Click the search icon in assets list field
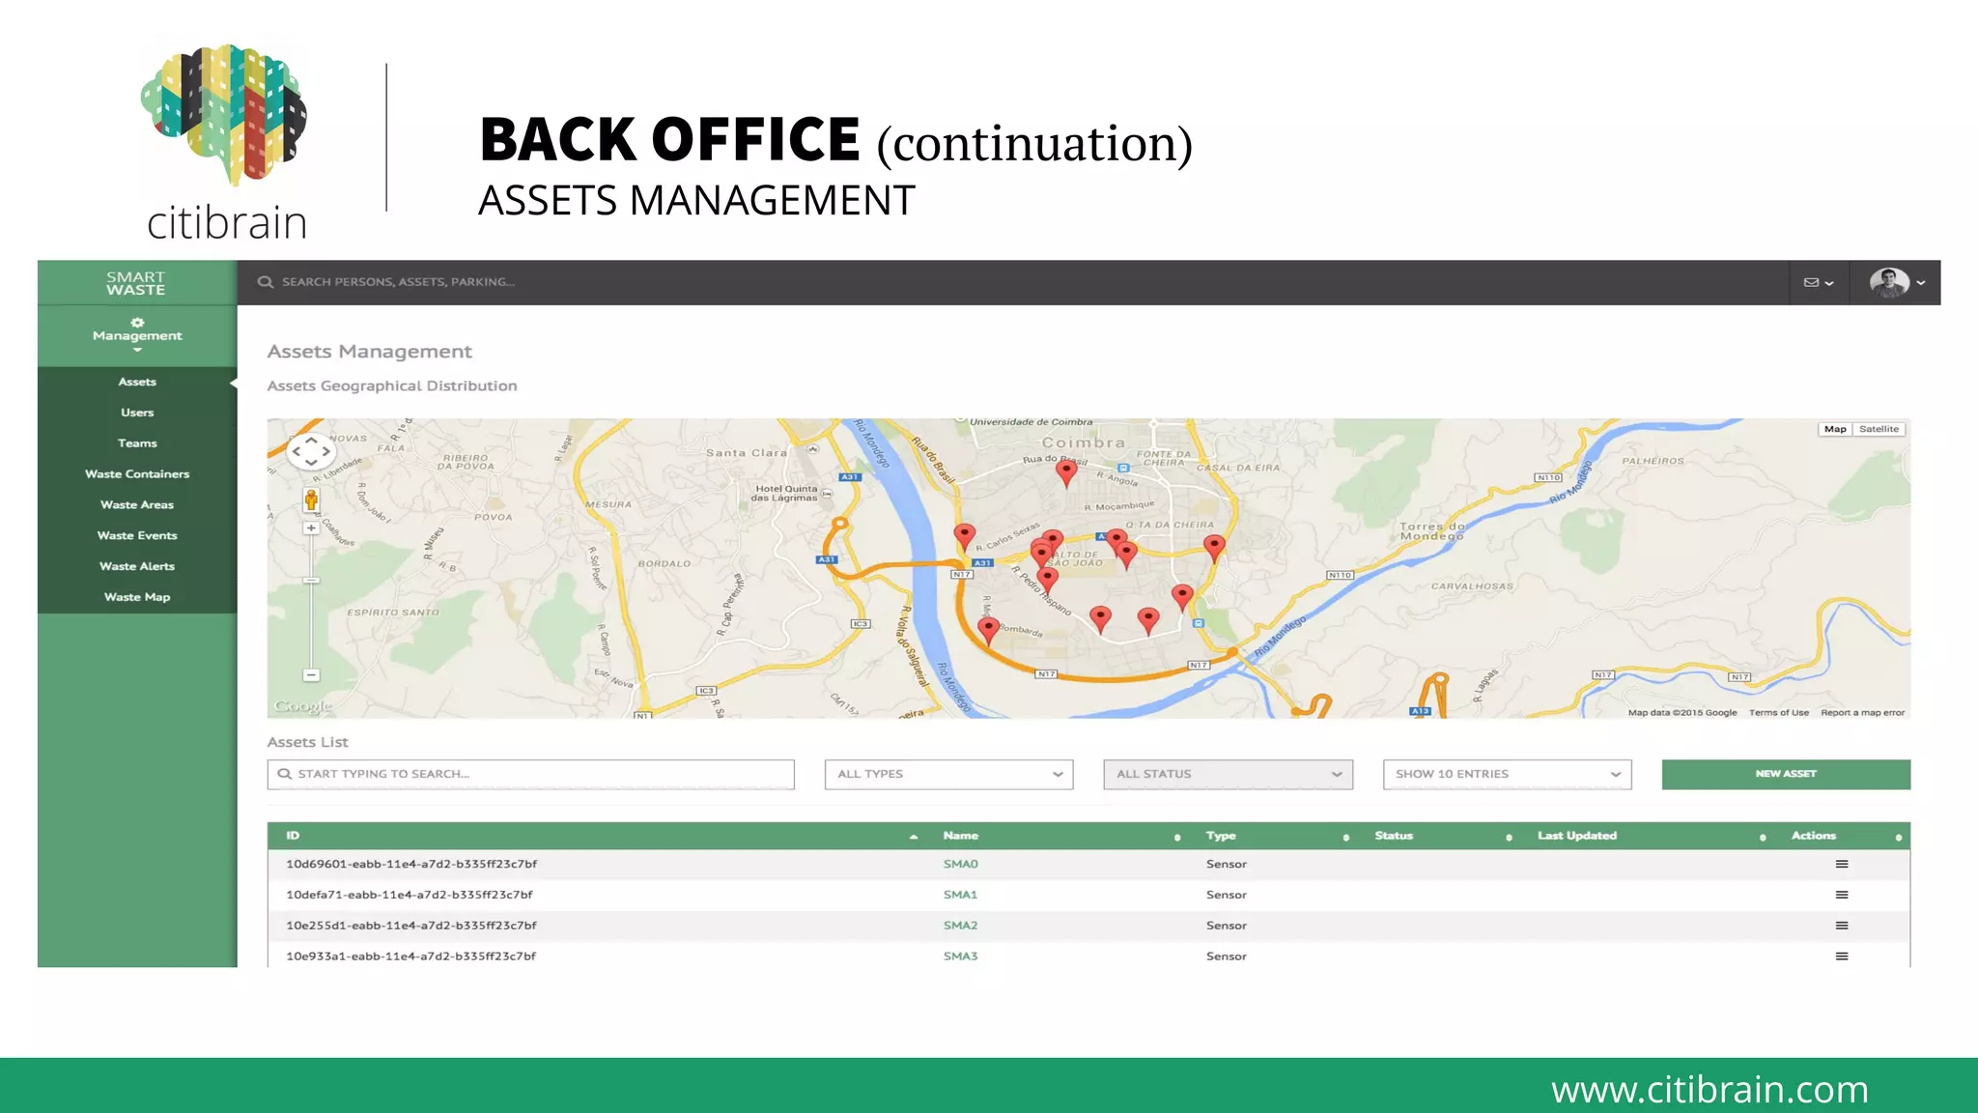Screen dimensions: 1978x1113 coord(284,774)
